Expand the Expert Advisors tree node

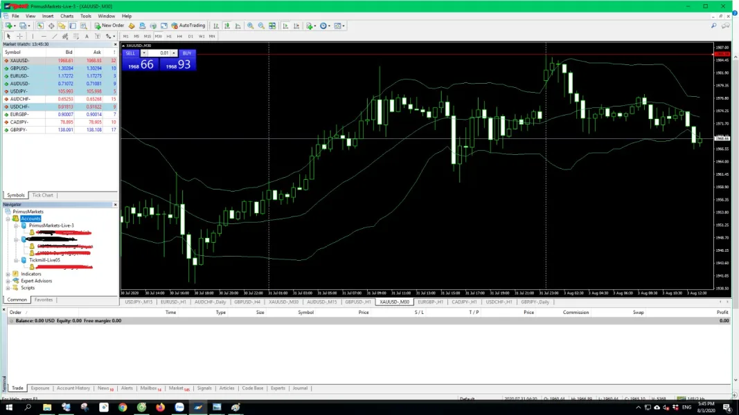(8, 281)
